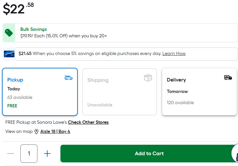The height and width of the screenshot is (166, 238).
Task: Click the quantity input field
Action: click(29, 154)
